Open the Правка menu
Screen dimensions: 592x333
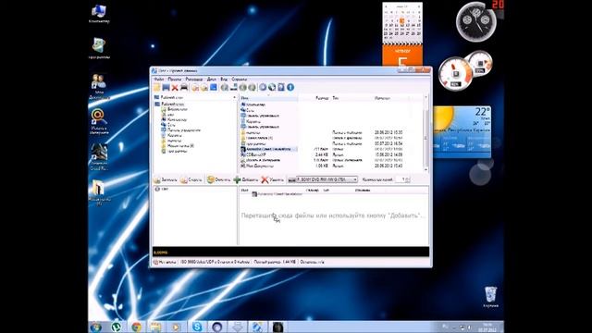[x=174, y=80]
